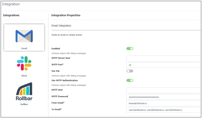Click the Slack text label
Viewport: 202px width, 118px height.
coord(24,76)
